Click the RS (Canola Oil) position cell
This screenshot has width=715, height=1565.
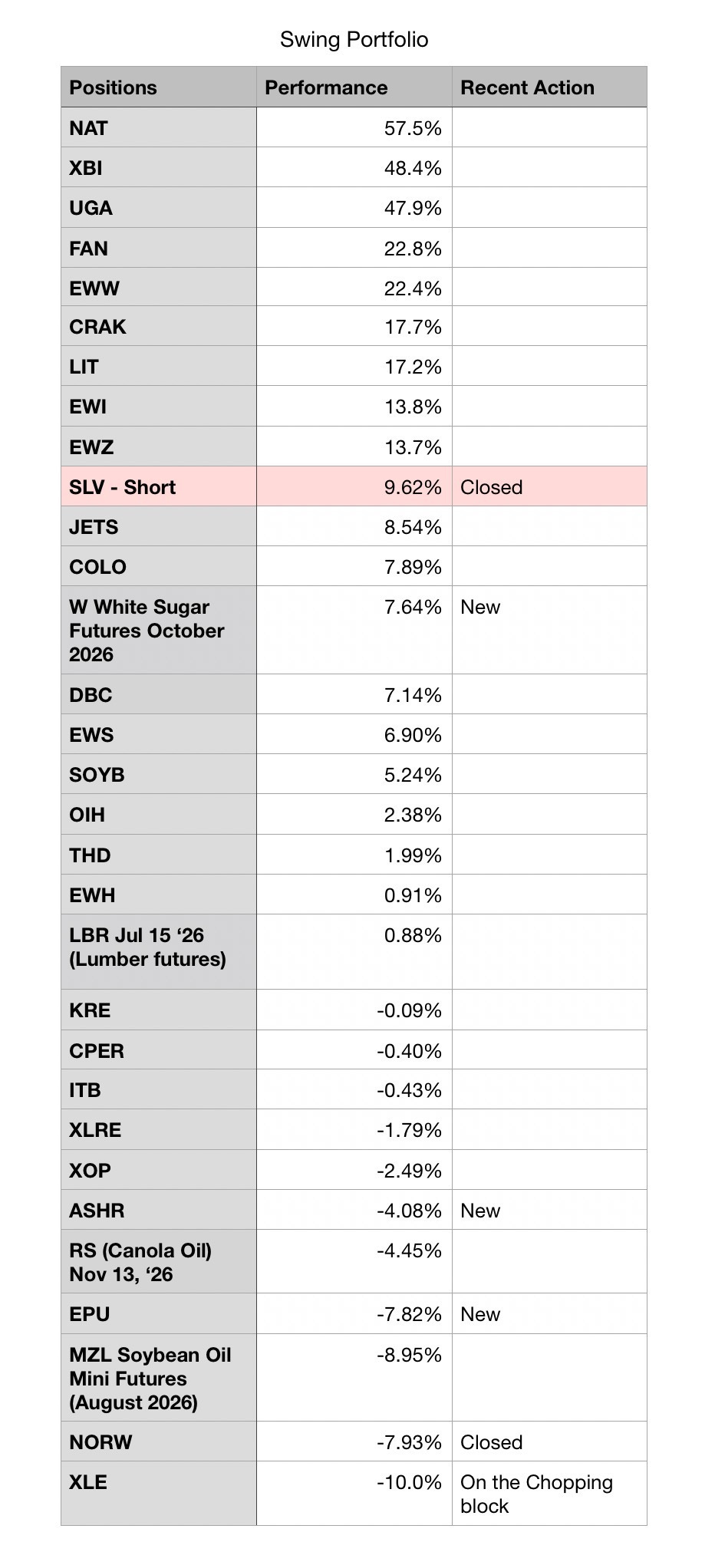159,1262
